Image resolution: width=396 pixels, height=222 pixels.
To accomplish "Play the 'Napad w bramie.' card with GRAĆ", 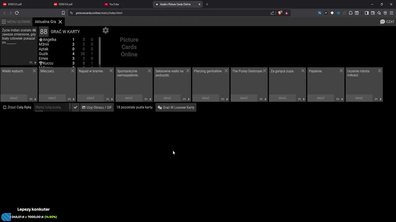I will tap(90, 98).
